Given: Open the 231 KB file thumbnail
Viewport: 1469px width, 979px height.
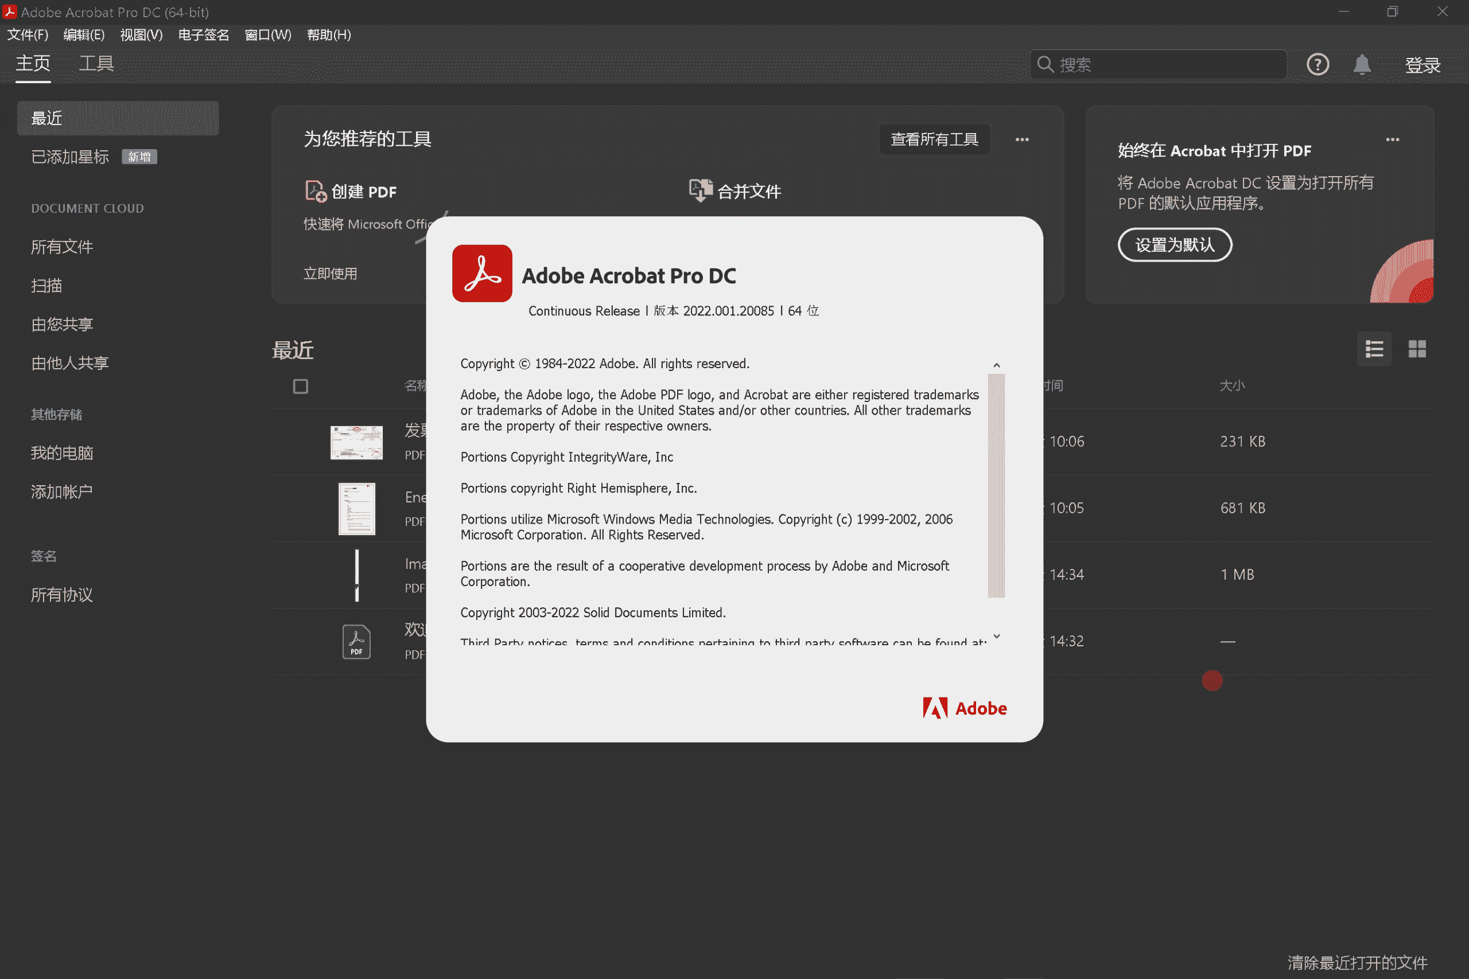Looking at the screenshot, I should pos(356,442).
